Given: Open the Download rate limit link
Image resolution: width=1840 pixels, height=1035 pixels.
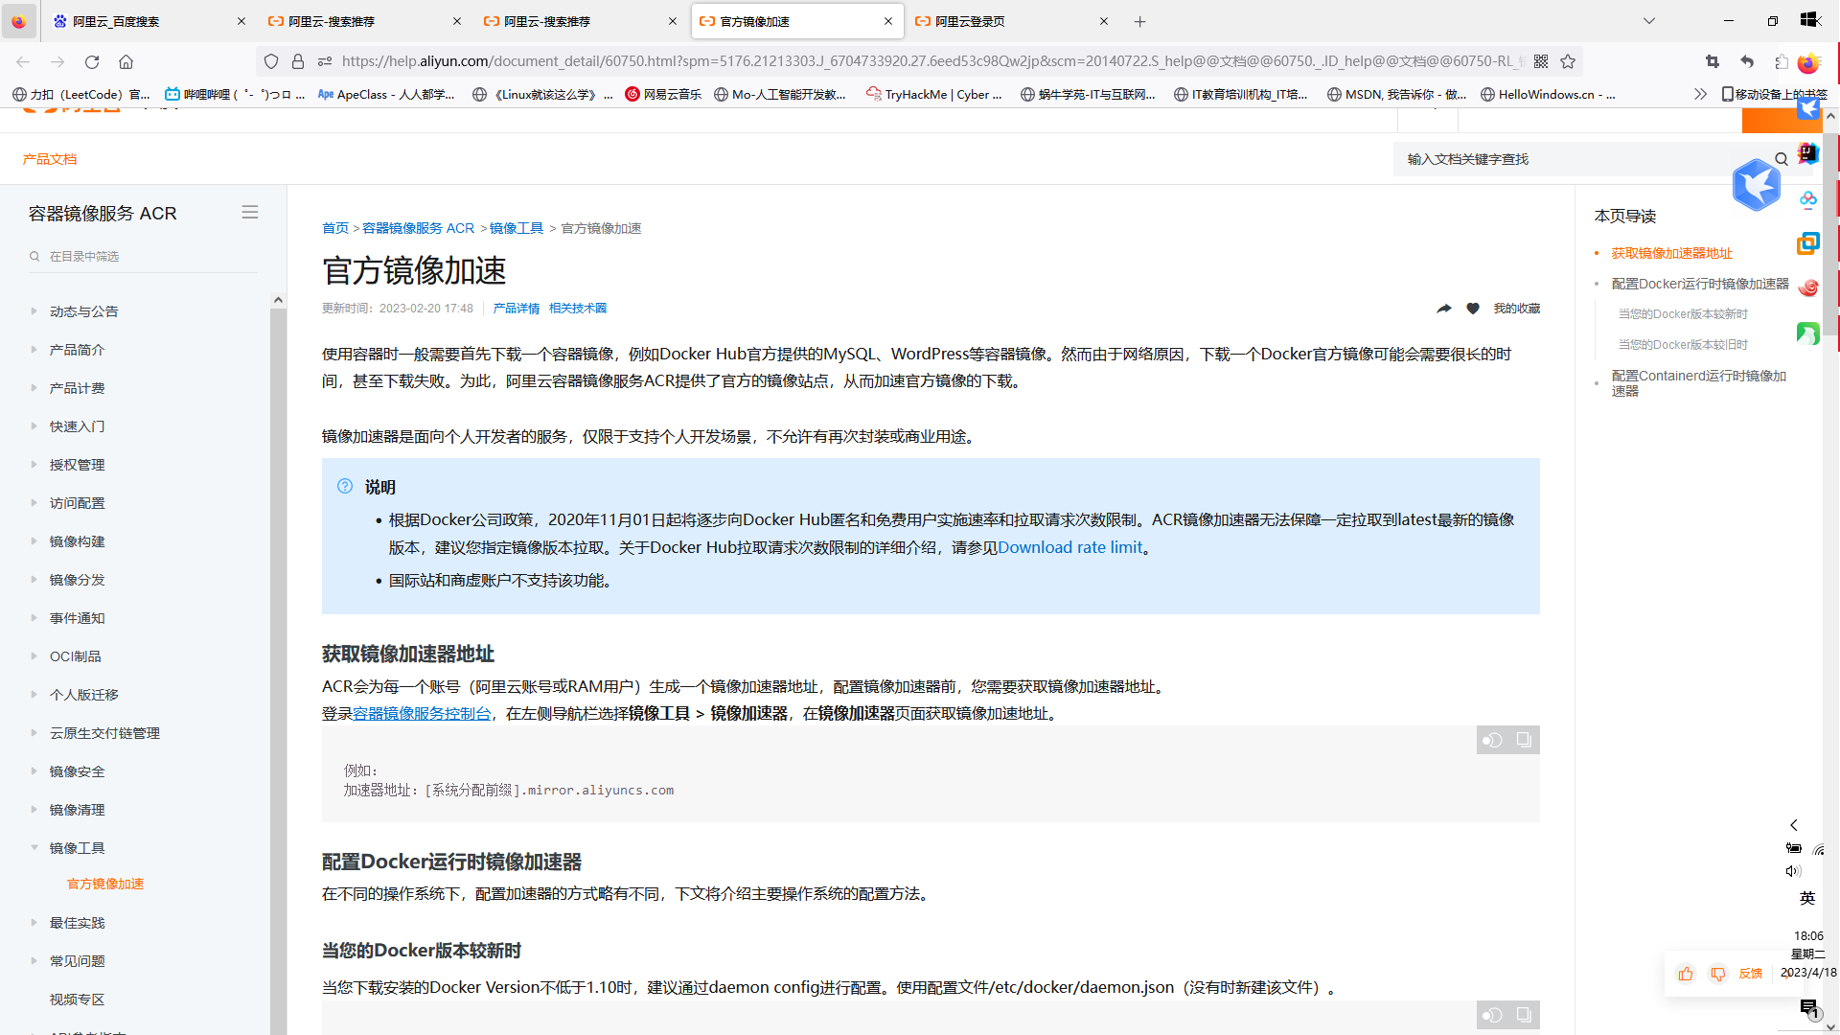Looking at the screenshot, I should [x=1070, y=547].
